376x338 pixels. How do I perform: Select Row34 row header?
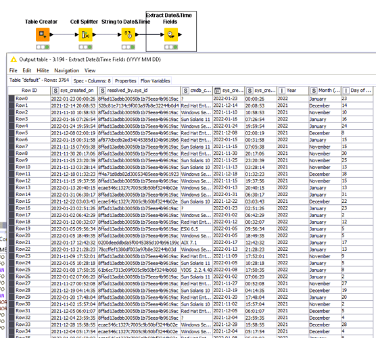[29, 331]
